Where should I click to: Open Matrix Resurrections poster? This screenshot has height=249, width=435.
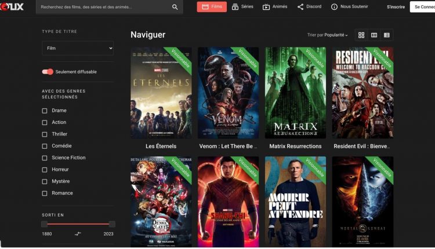(295, 93)
